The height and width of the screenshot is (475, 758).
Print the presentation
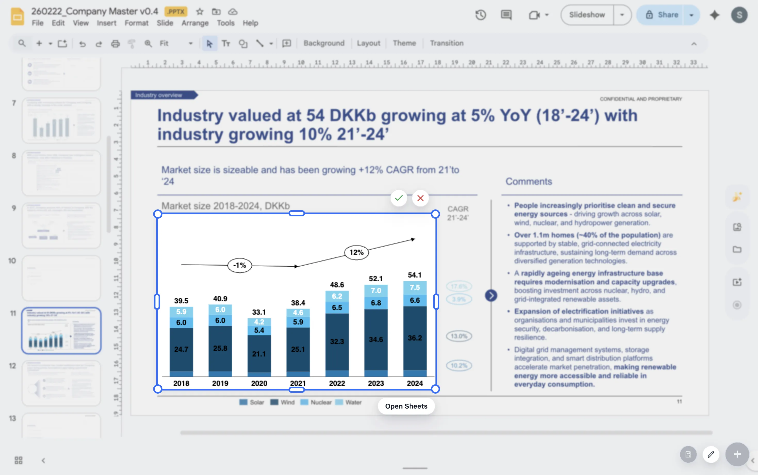pyautogui.click(x=116, y=43)
